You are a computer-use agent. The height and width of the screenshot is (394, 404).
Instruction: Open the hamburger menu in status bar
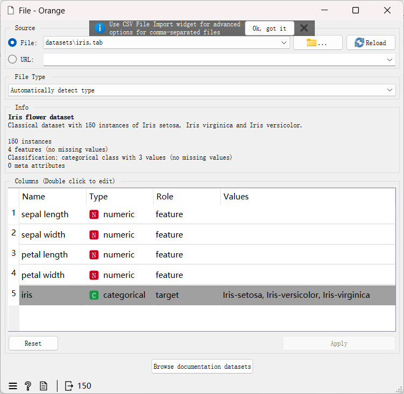click(x=13, y=386)
